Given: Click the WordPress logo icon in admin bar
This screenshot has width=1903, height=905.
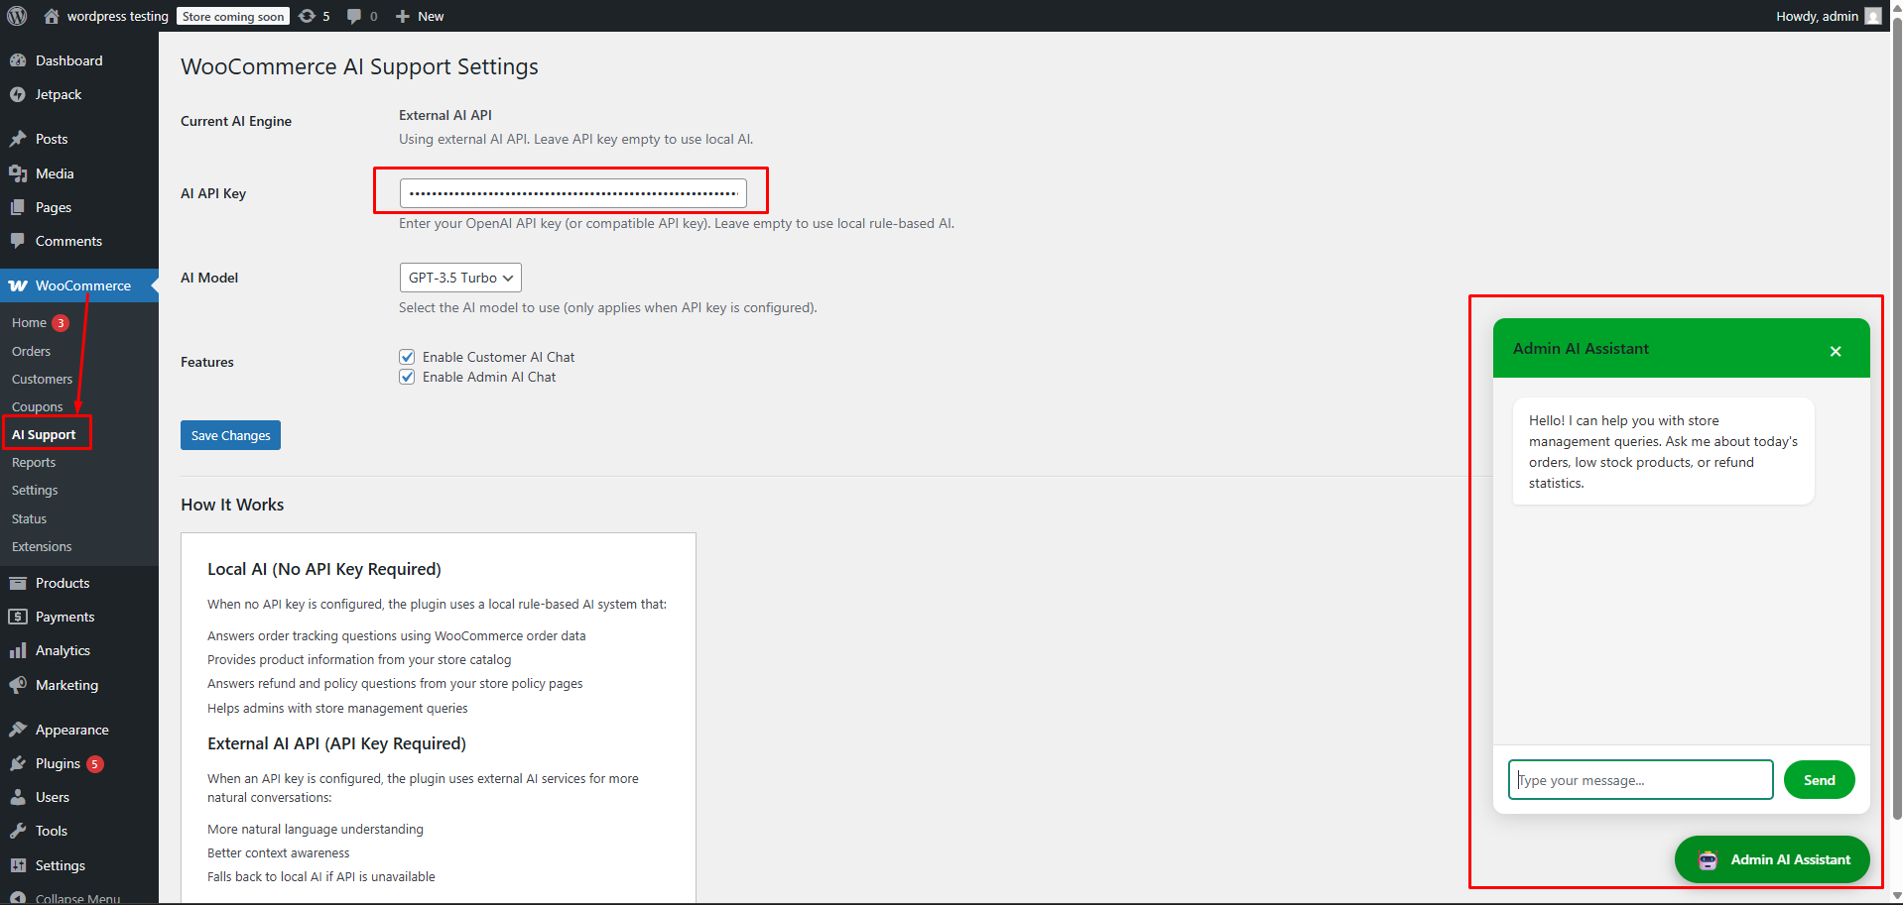Looking at the screenshot, I should 17,16.
